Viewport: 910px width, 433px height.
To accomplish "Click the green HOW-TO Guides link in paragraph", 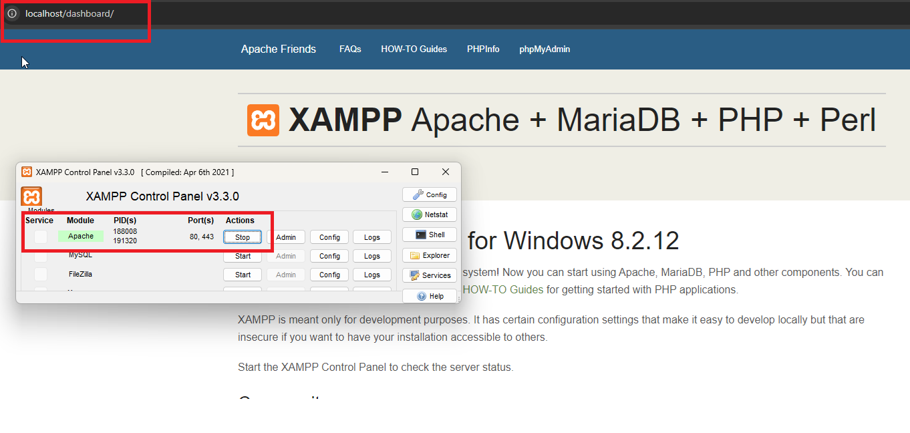I will tap(503, 290).
